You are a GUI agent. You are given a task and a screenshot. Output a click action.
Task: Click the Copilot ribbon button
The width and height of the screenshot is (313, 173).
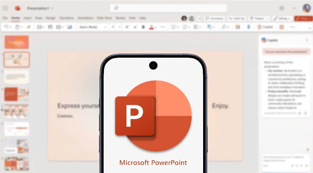[x=265, y=27]
